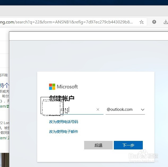Viewport: 168px width, 167px height.
Task: Click the 后退 button
Action: [98, 145]
